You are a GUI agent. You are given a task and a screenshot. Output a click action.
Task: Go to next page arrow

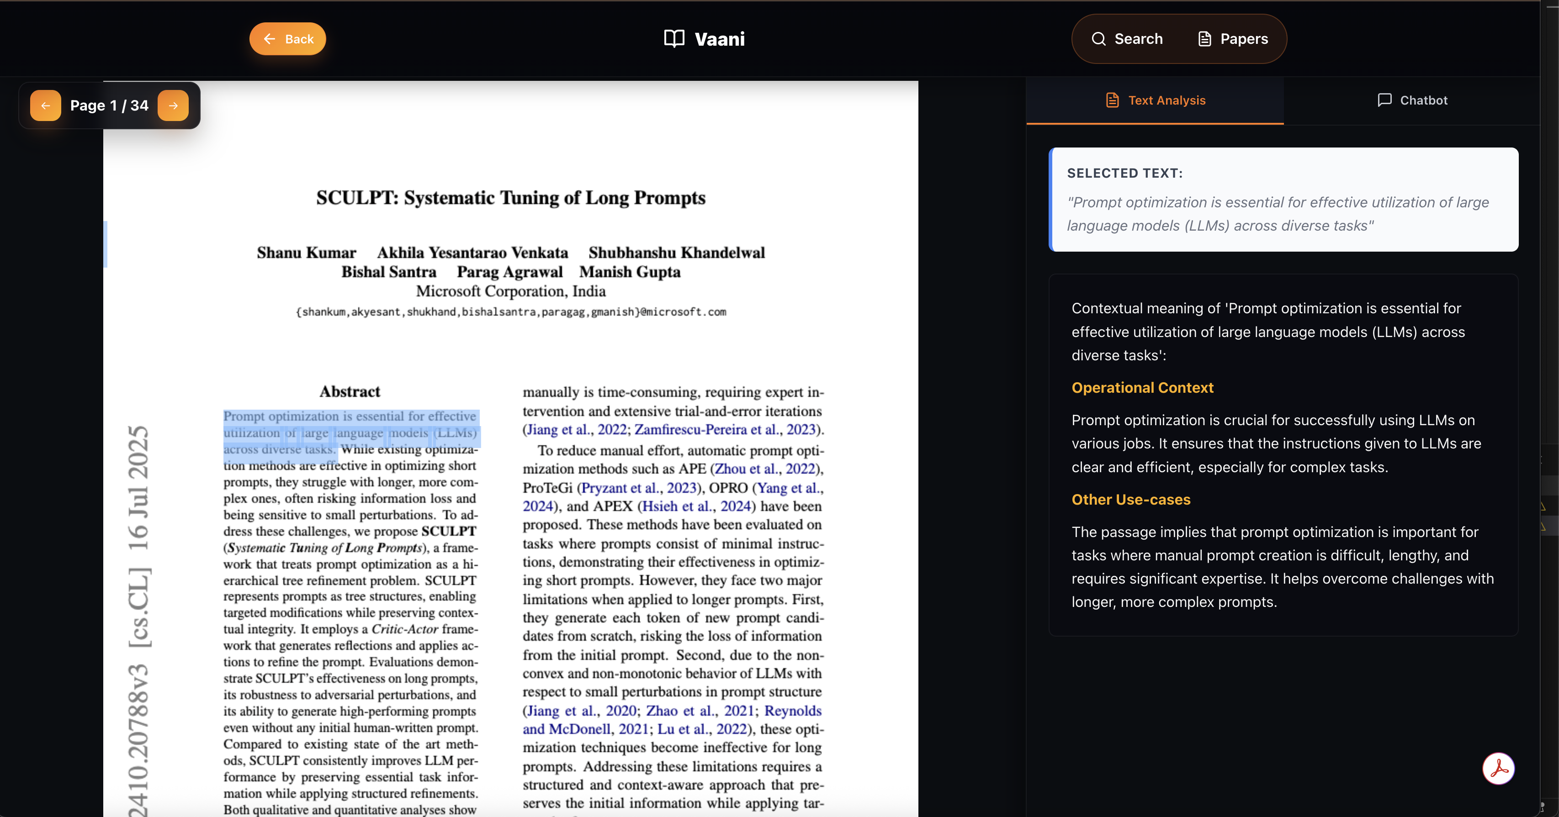click(173, 105)
